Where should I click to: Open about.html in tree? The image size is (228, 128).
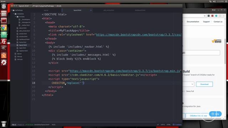pos(23,28)
